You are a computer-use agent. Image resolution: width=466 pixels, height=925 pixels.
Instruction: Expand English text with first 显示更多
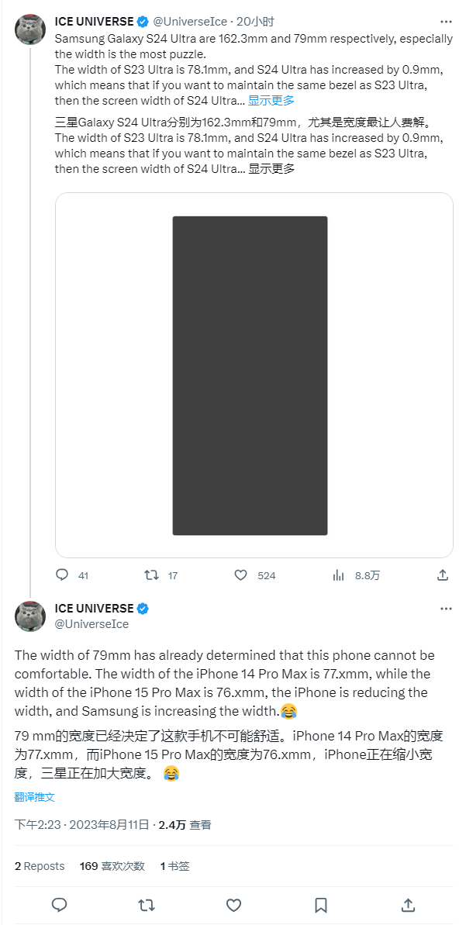tap(271, 100)
